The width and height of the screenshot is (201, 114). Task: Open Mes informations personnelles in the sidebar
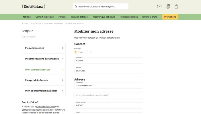click(x=44, y=59)
